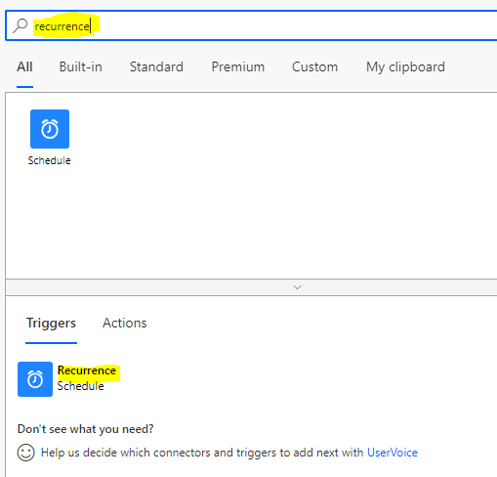The image size is (497, 477).
Task: Click the search magnifier icon
Action: (x=21, y=25)
